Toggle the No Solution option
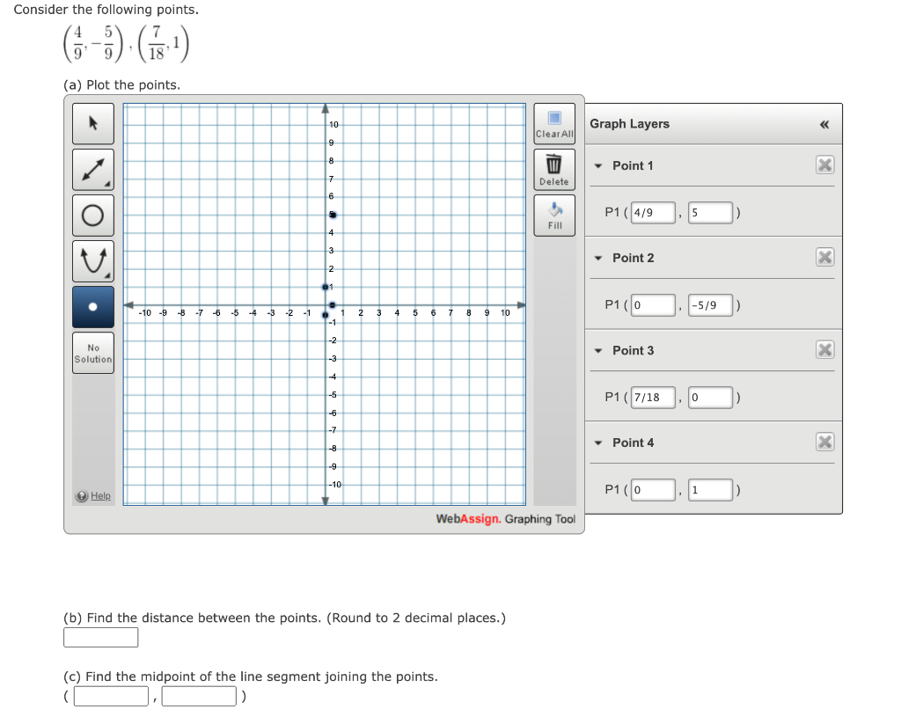Image resolution: width=901 pixels, height=724 pixels. pos(92,352)
